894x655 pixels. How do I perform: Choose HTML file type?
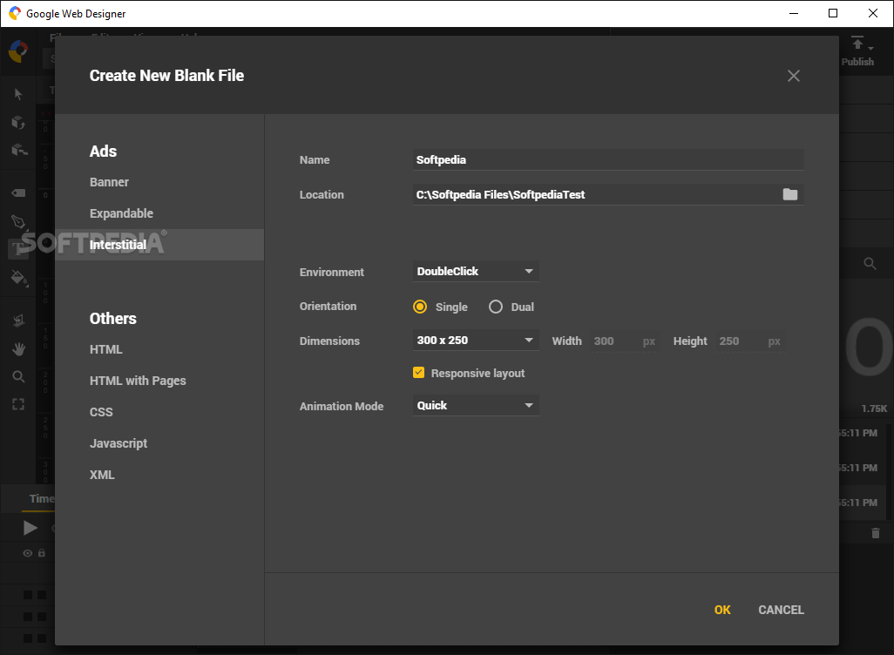[x=106, y=349]
